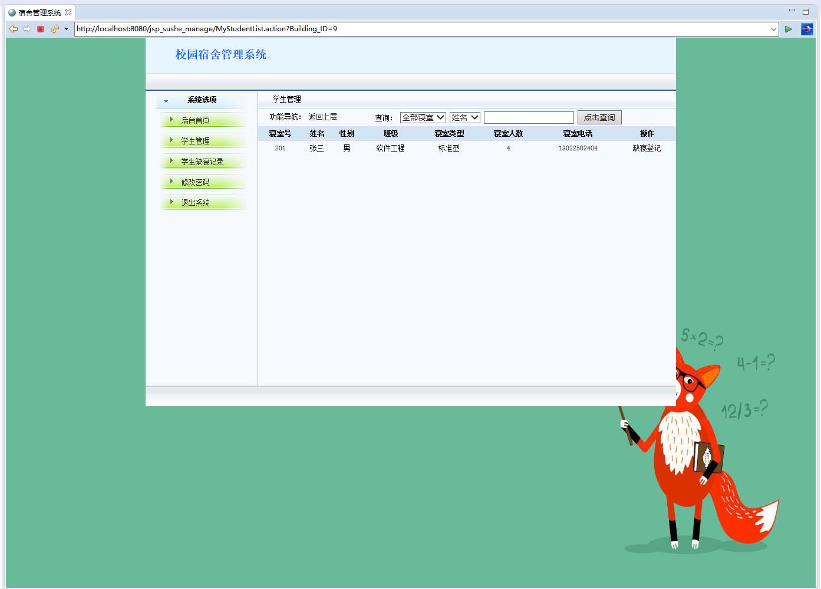Open page in external browser icon
Viewport: 821px width, 589px height.
click(x=807, y=29)
